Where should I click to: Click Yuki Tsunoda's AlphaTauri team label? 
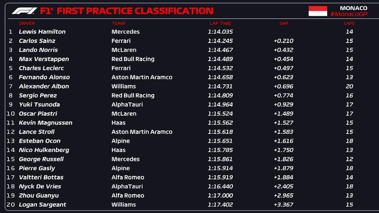coord(127,105)
